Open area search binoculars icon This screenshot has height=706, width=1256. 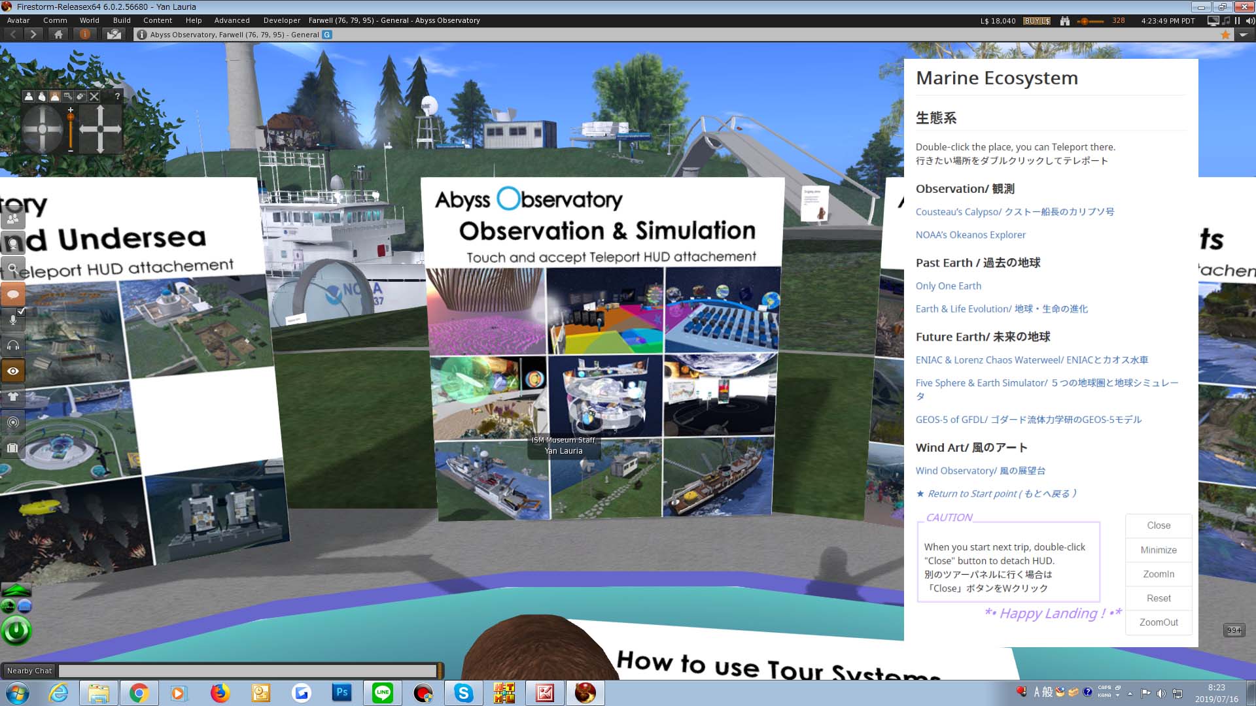pos(1065,21)
